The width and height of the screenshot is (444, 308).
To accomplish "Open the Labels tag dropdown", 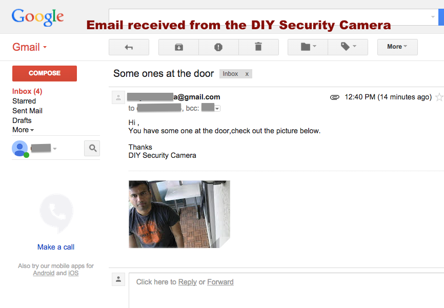I will 348,47.
